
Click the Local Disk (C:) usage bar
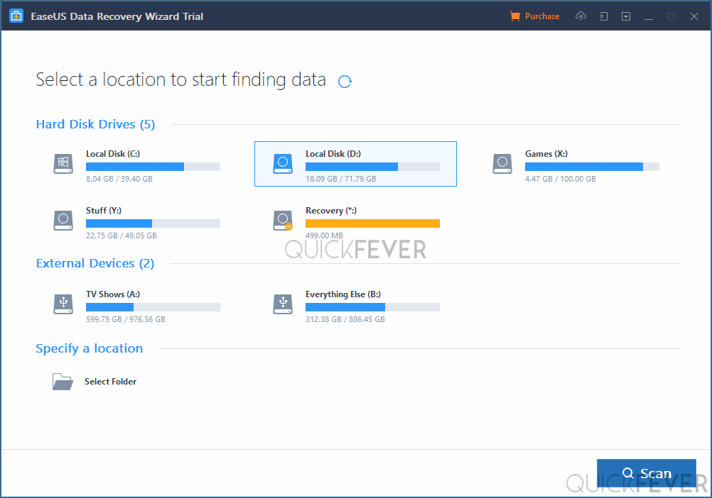[x=153, y=167]
